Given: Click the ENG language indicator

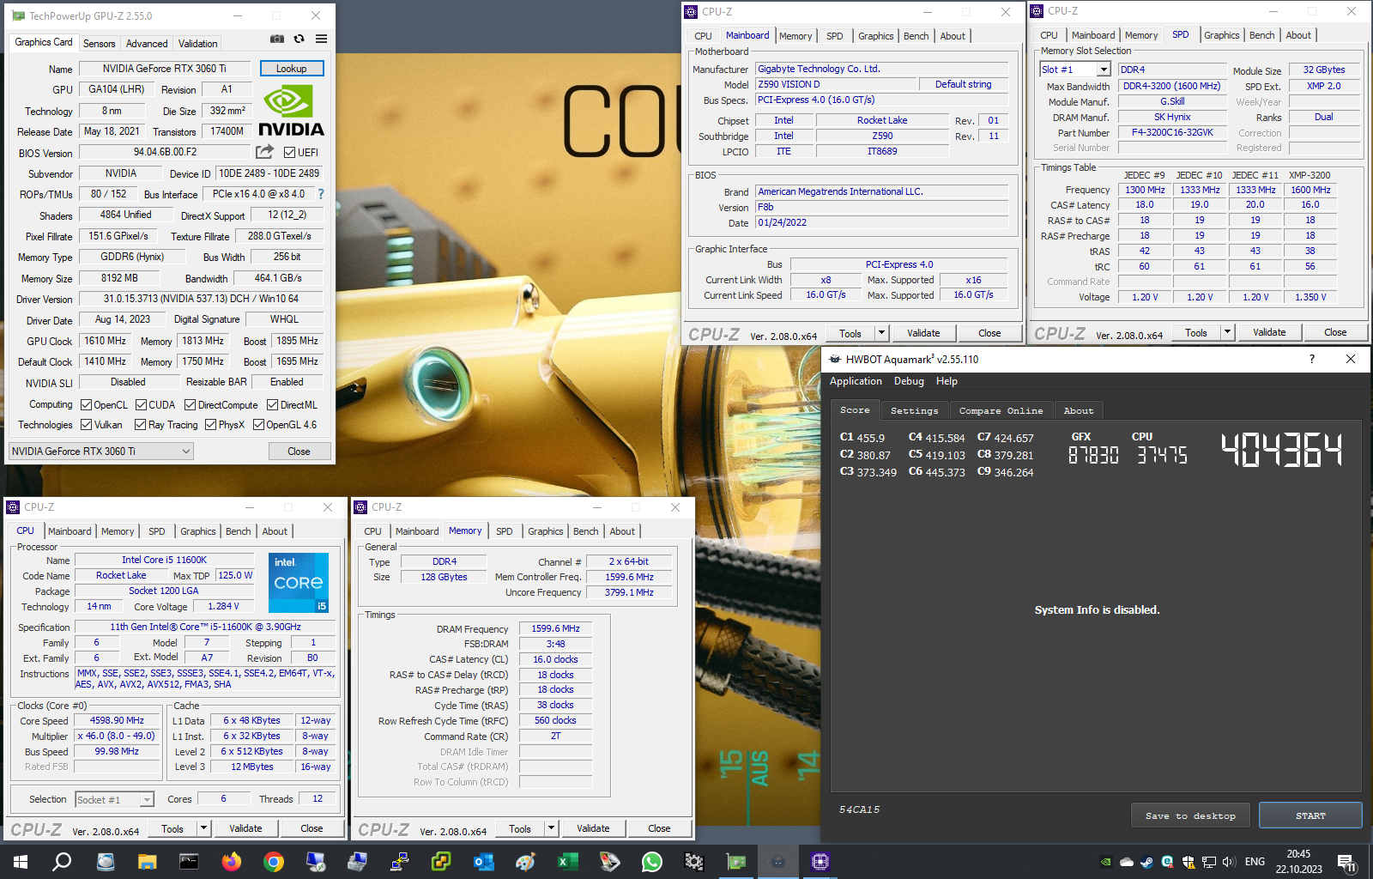Looking at the screenshot, I should 1255,862.
